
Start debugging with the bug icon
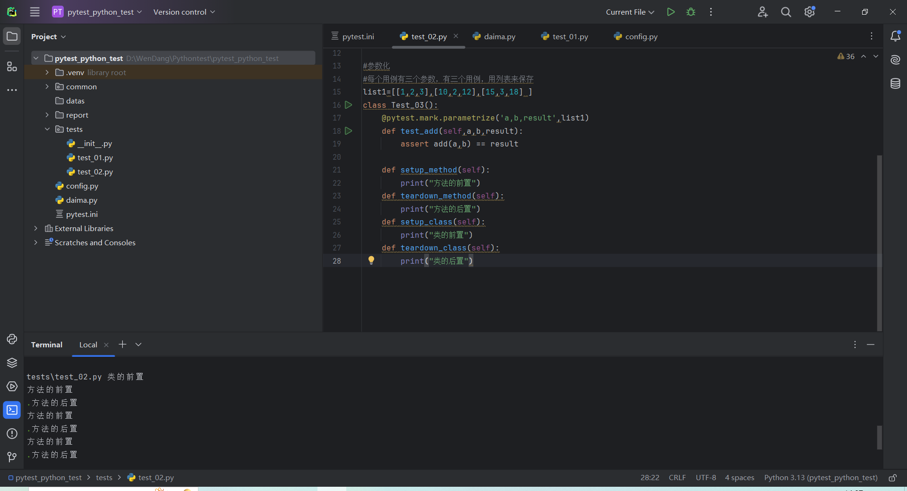[691, 12]
